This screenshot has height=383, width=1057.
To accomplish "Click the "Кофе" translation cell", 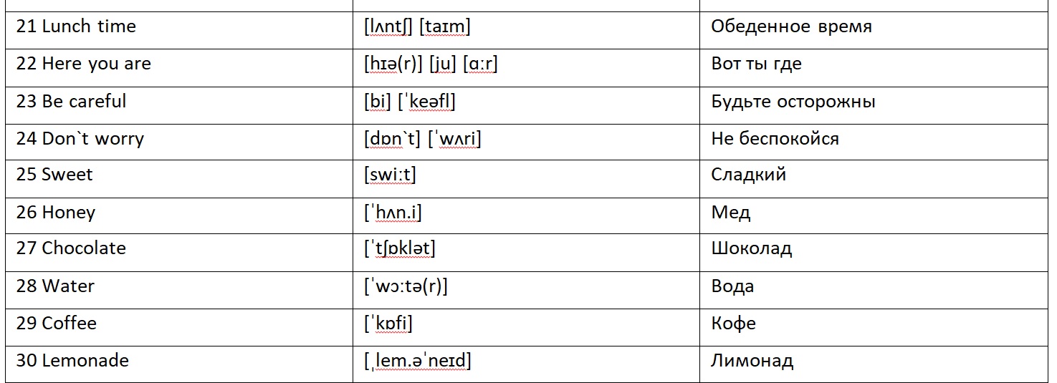I will click(733, 324).
